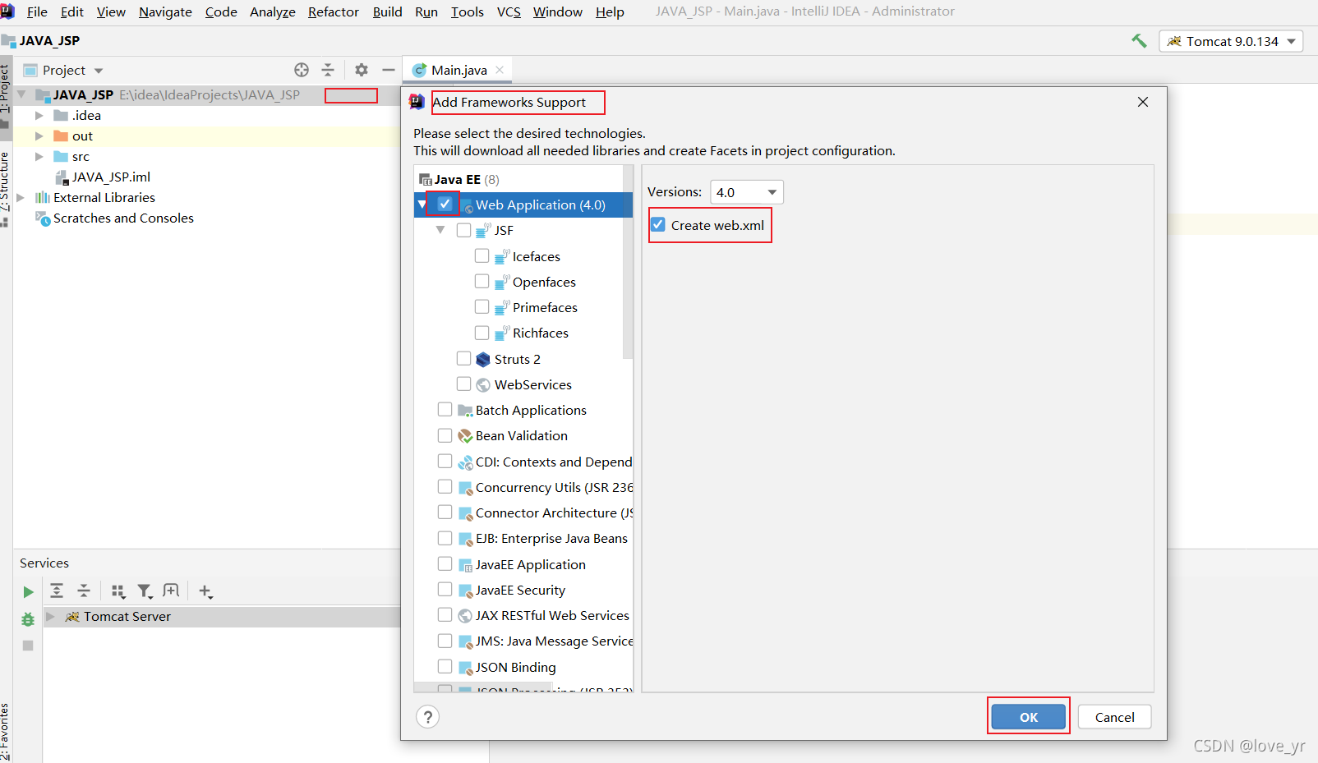
Task: Open Project panel settings gear
Action: (361, 70)
